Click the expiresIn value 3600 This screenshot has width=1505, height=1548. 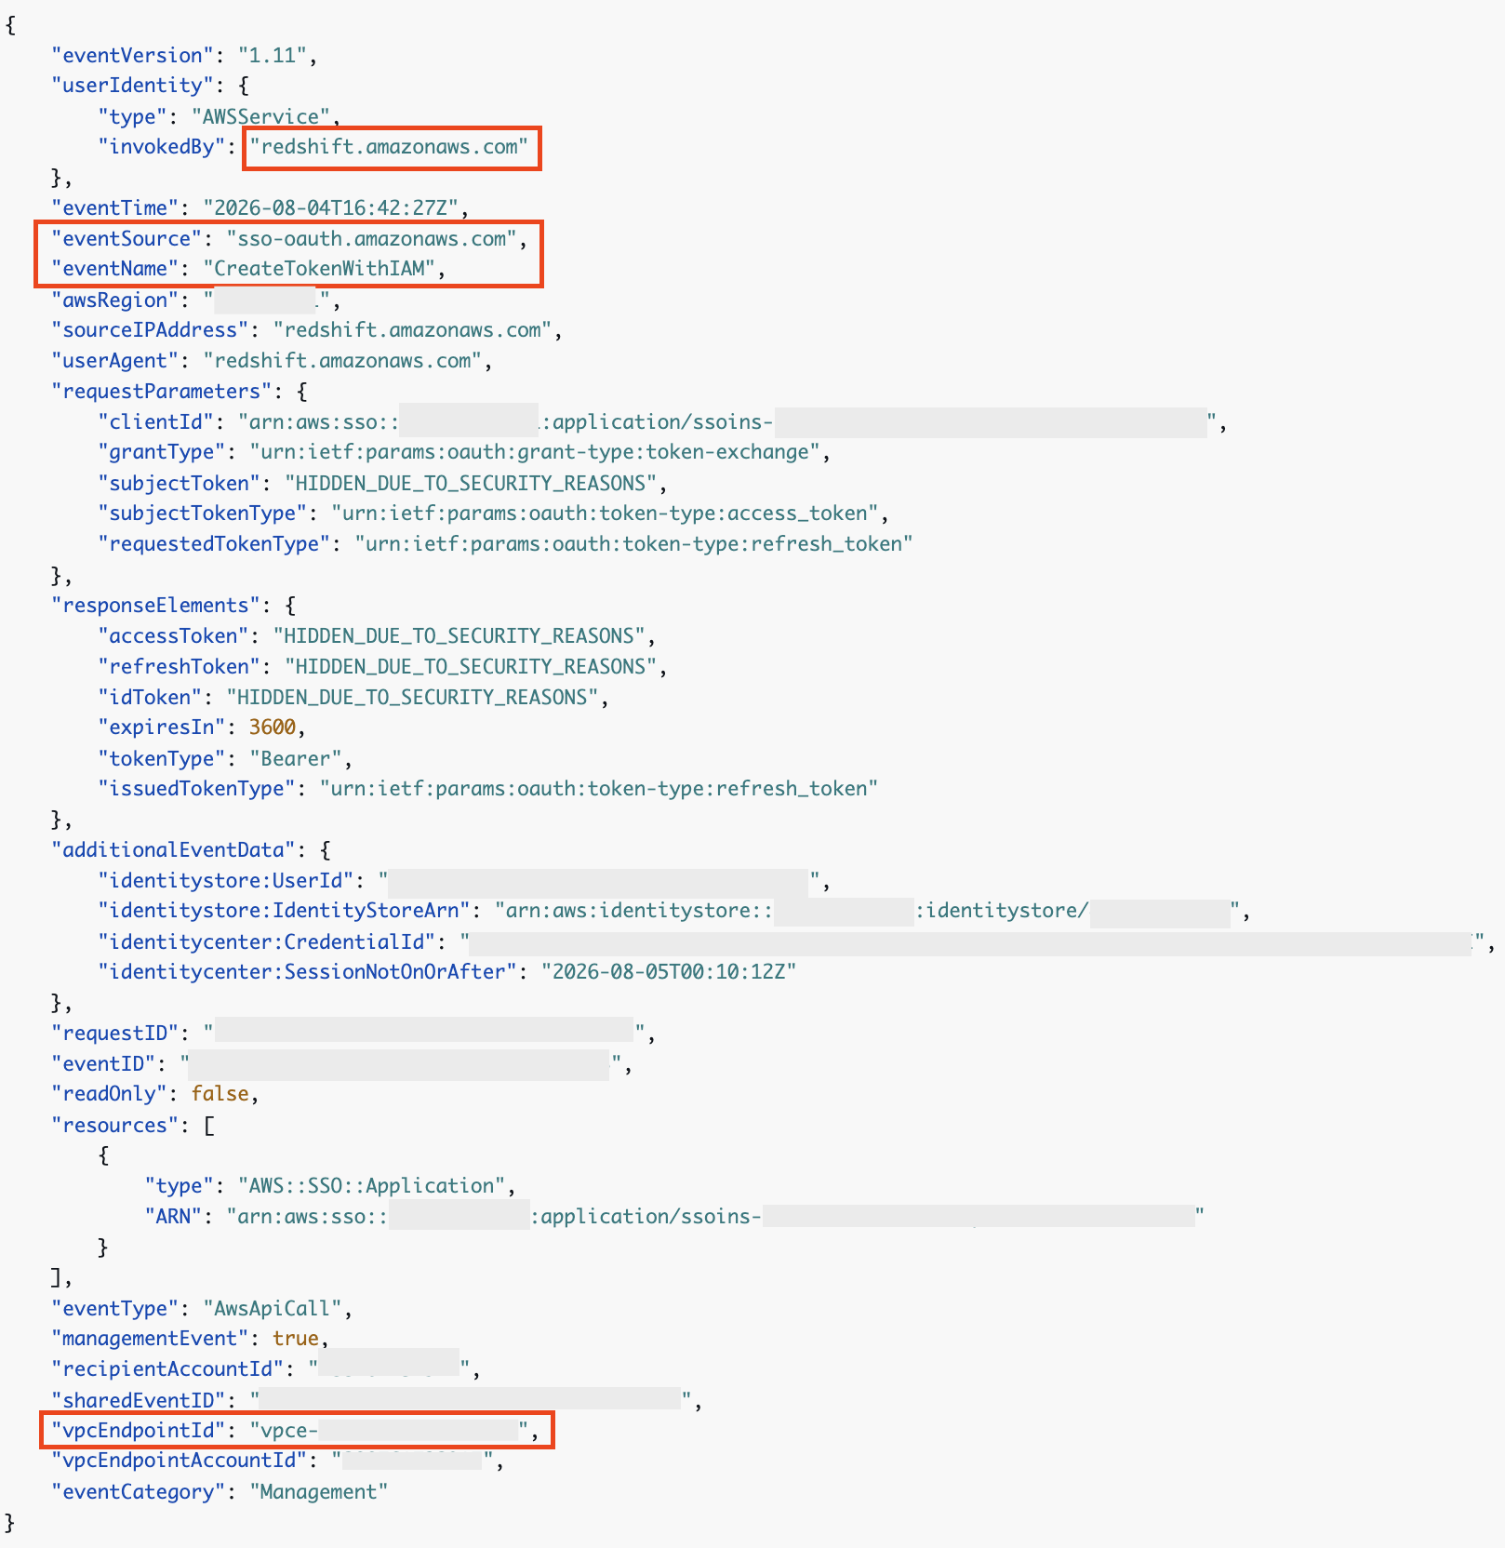point(273,727)
